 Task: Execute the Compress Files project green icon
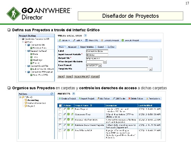point(68,114)
